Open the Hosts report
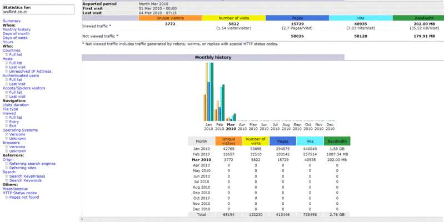Viewport: 444px width, 222px height. (x=8, y=59)
